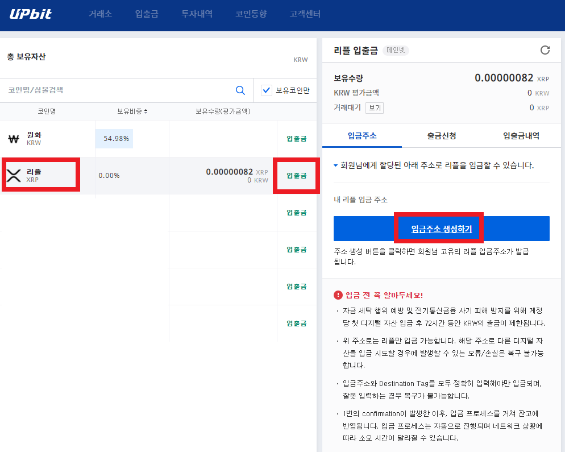Collapse the deposit address notice triangle
This screenshot has height=452, width=565.
click(335, 165)
